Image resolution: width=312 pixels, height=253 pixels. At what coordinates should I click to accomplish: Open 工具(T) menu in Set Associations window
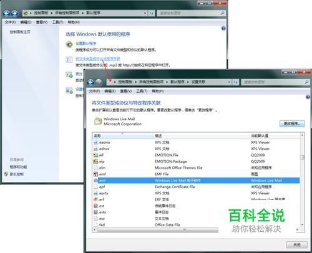142,91
